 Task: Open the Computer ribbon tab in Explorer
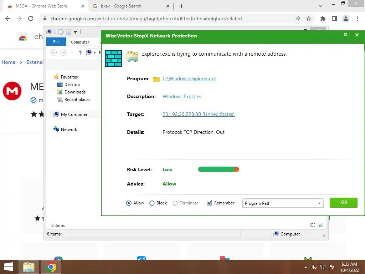tap(80, 42)
